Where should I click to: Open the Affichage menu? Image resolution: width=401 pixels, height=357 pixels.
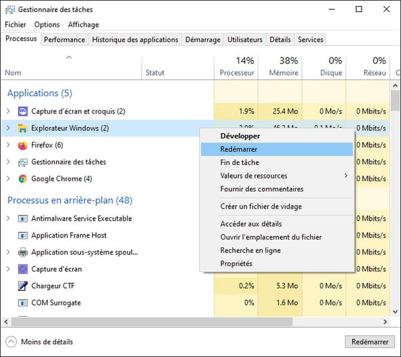point(84,25)
